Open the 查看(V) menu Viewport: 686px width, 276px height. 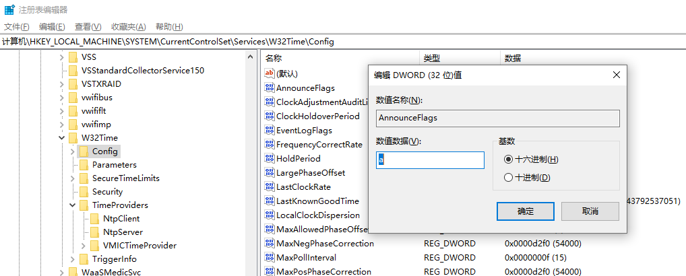coord(88,27)
